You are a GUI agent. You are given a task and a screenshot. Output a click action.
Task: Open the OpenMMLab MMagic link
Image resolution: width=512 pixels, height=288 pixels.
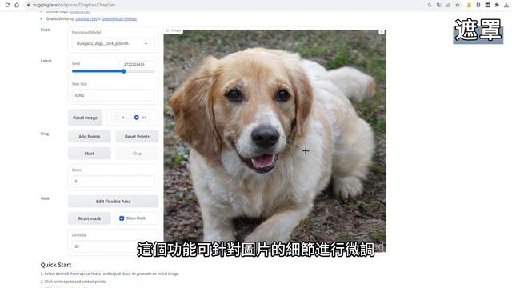tap(119, 19)
